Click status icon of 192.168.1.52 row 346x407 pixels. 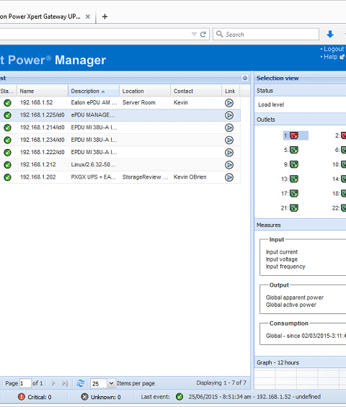tap(7, 103)
